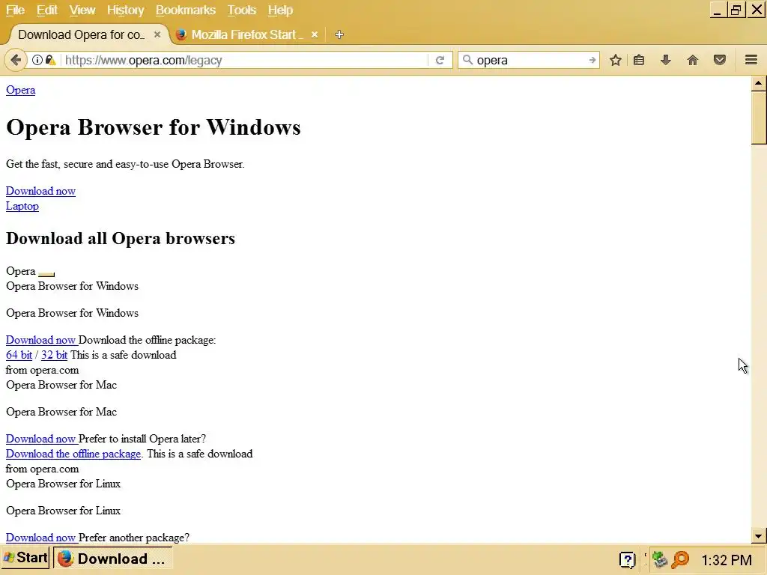Open the View menu

click(x=82, y=10)
